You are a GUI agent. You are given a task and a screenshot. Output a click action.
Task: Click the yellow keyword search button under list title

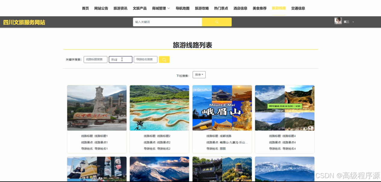point(164,59)
